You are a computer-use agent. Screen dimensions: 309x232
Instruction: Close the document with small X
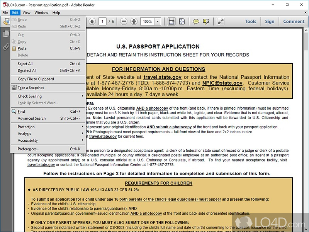305,12
